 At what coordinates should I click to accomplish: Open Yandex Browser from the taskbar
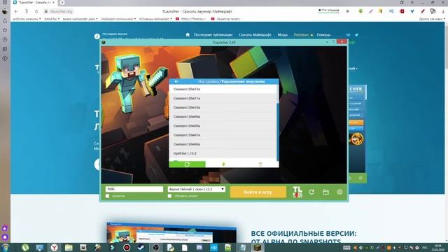pyautogui.click(x=54, y=247)
